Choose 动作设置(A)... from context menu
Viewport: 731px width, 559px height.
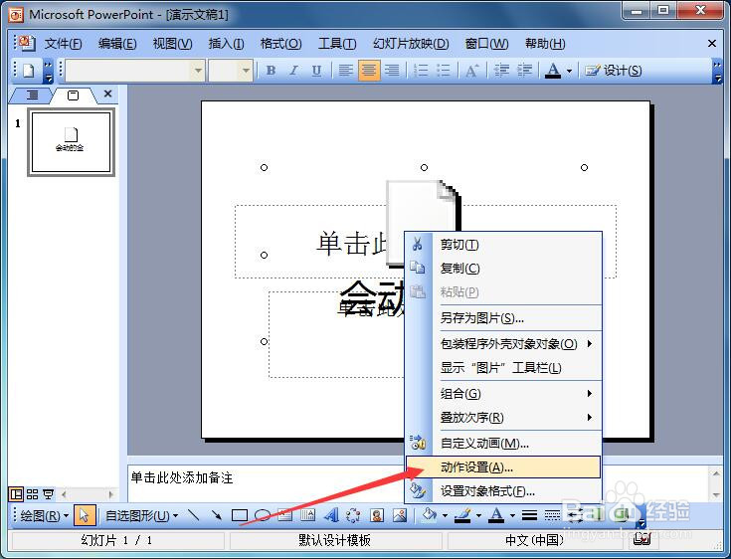(503, 467)
